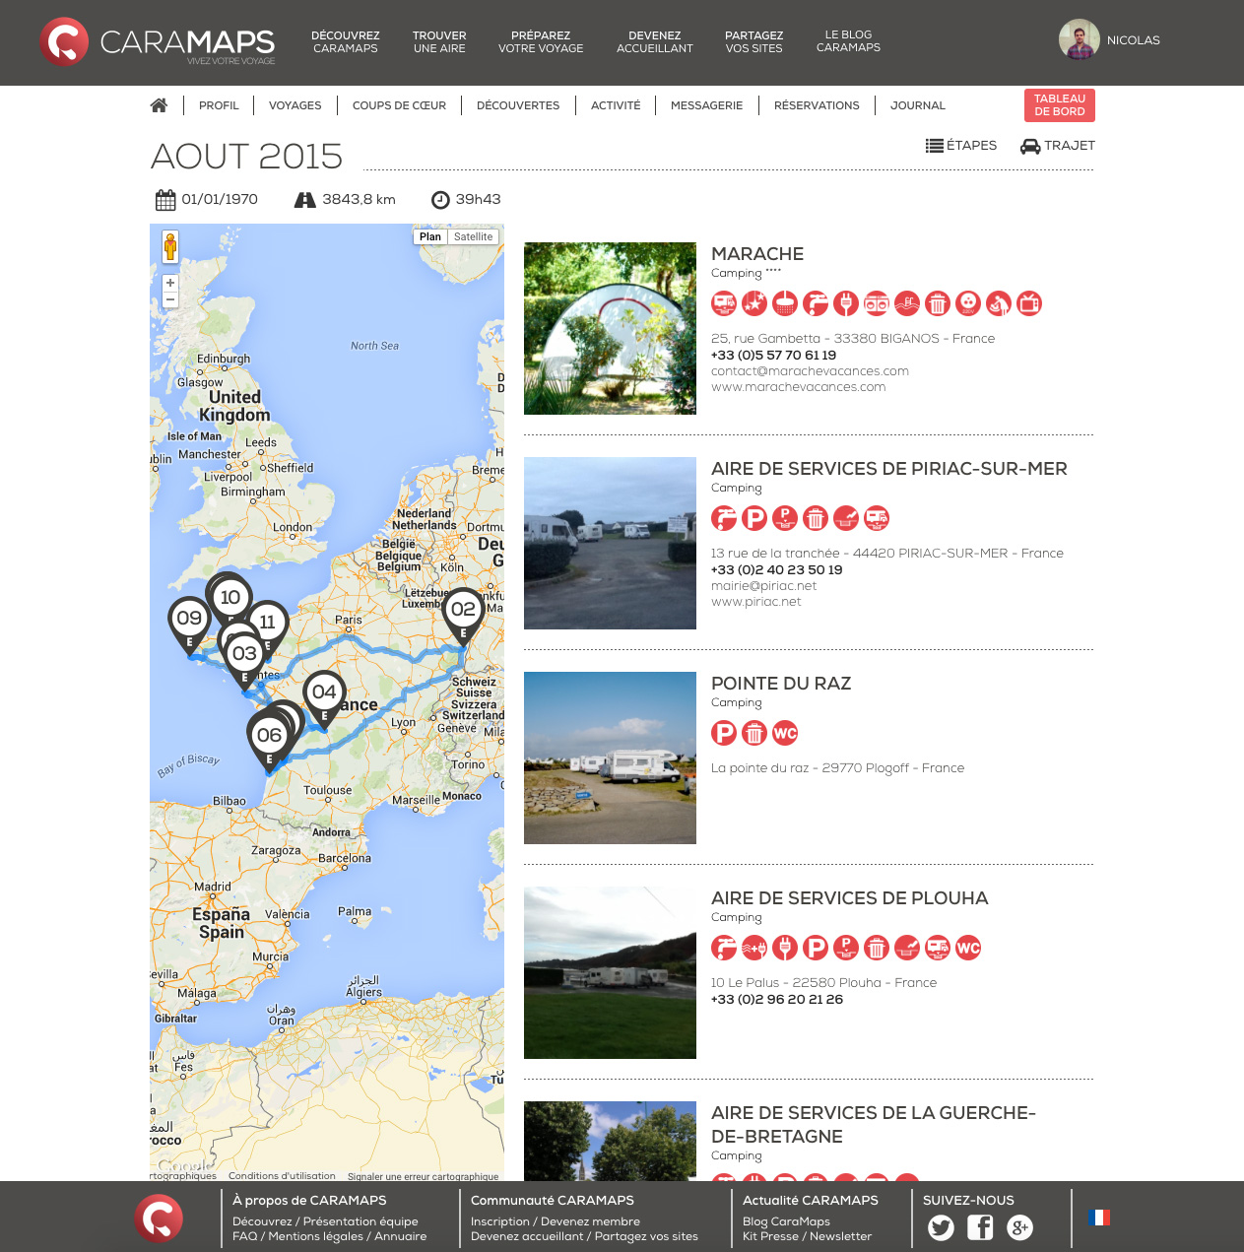Click the Facebook icon in the footer
Viewport: 1244px width, 1252px height.
coord(980,1228)
